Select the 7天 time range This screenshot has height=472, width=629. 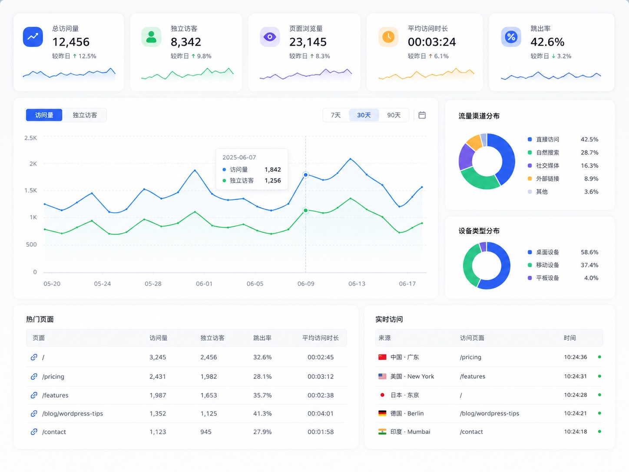click(x=336, y=115)
